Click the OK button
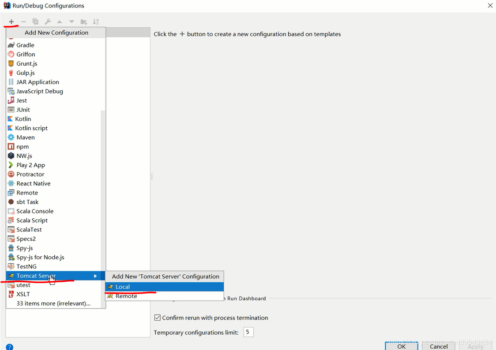Screen dimensions: 496x350 [402, 346]
